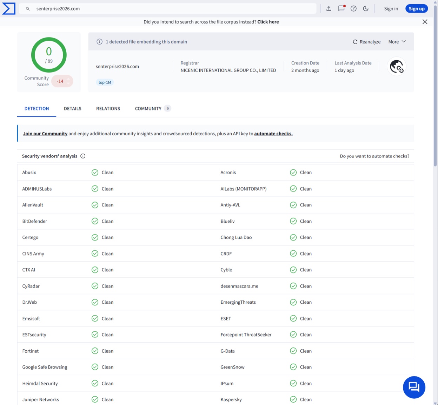Click Emsisoft clean checkmark icon
438x405 pixels.
coord(95,318)
